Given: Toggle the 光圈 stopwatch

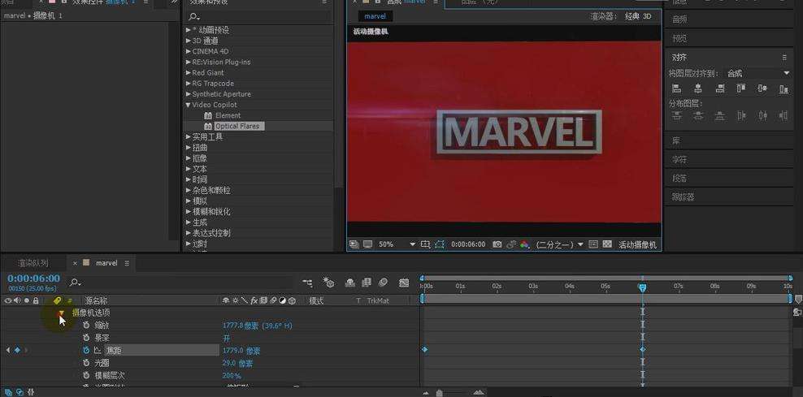Looking at the screenshot, I should point(86,363).
